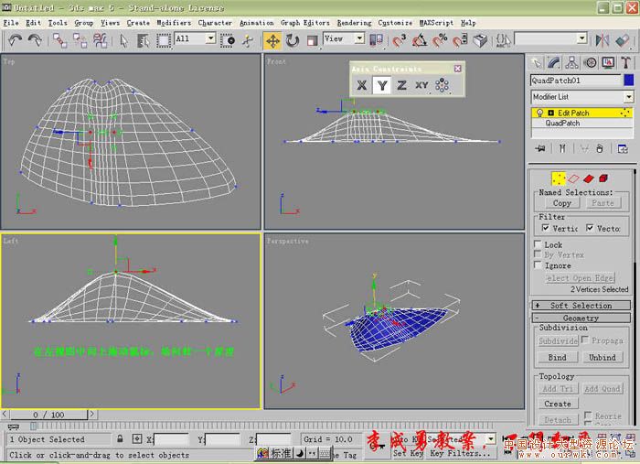Expand the Edit Patch modifier sub-levels
Image resolution: width=640 pixels, height=464 pixels.
click(550, 113)
